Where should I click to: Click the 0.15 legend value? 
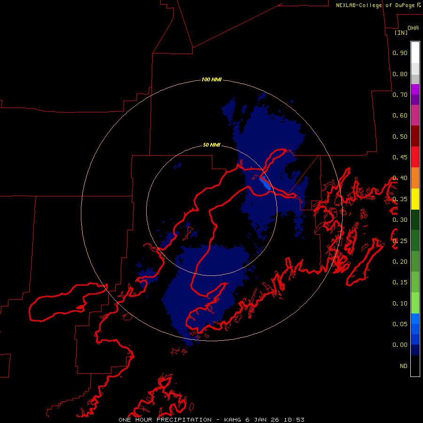click(400, 282)
